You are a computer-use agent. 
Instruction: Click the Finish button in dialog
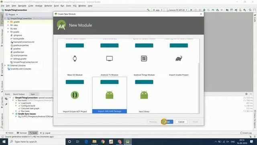click(195, 122)
